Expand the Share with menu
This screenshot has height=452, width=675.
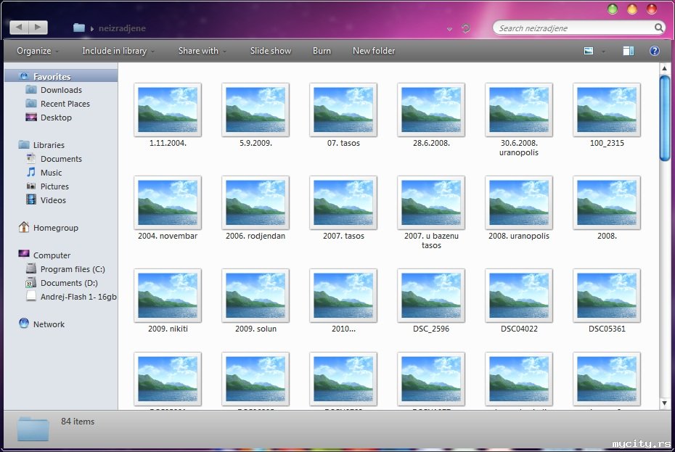(202, 51)
